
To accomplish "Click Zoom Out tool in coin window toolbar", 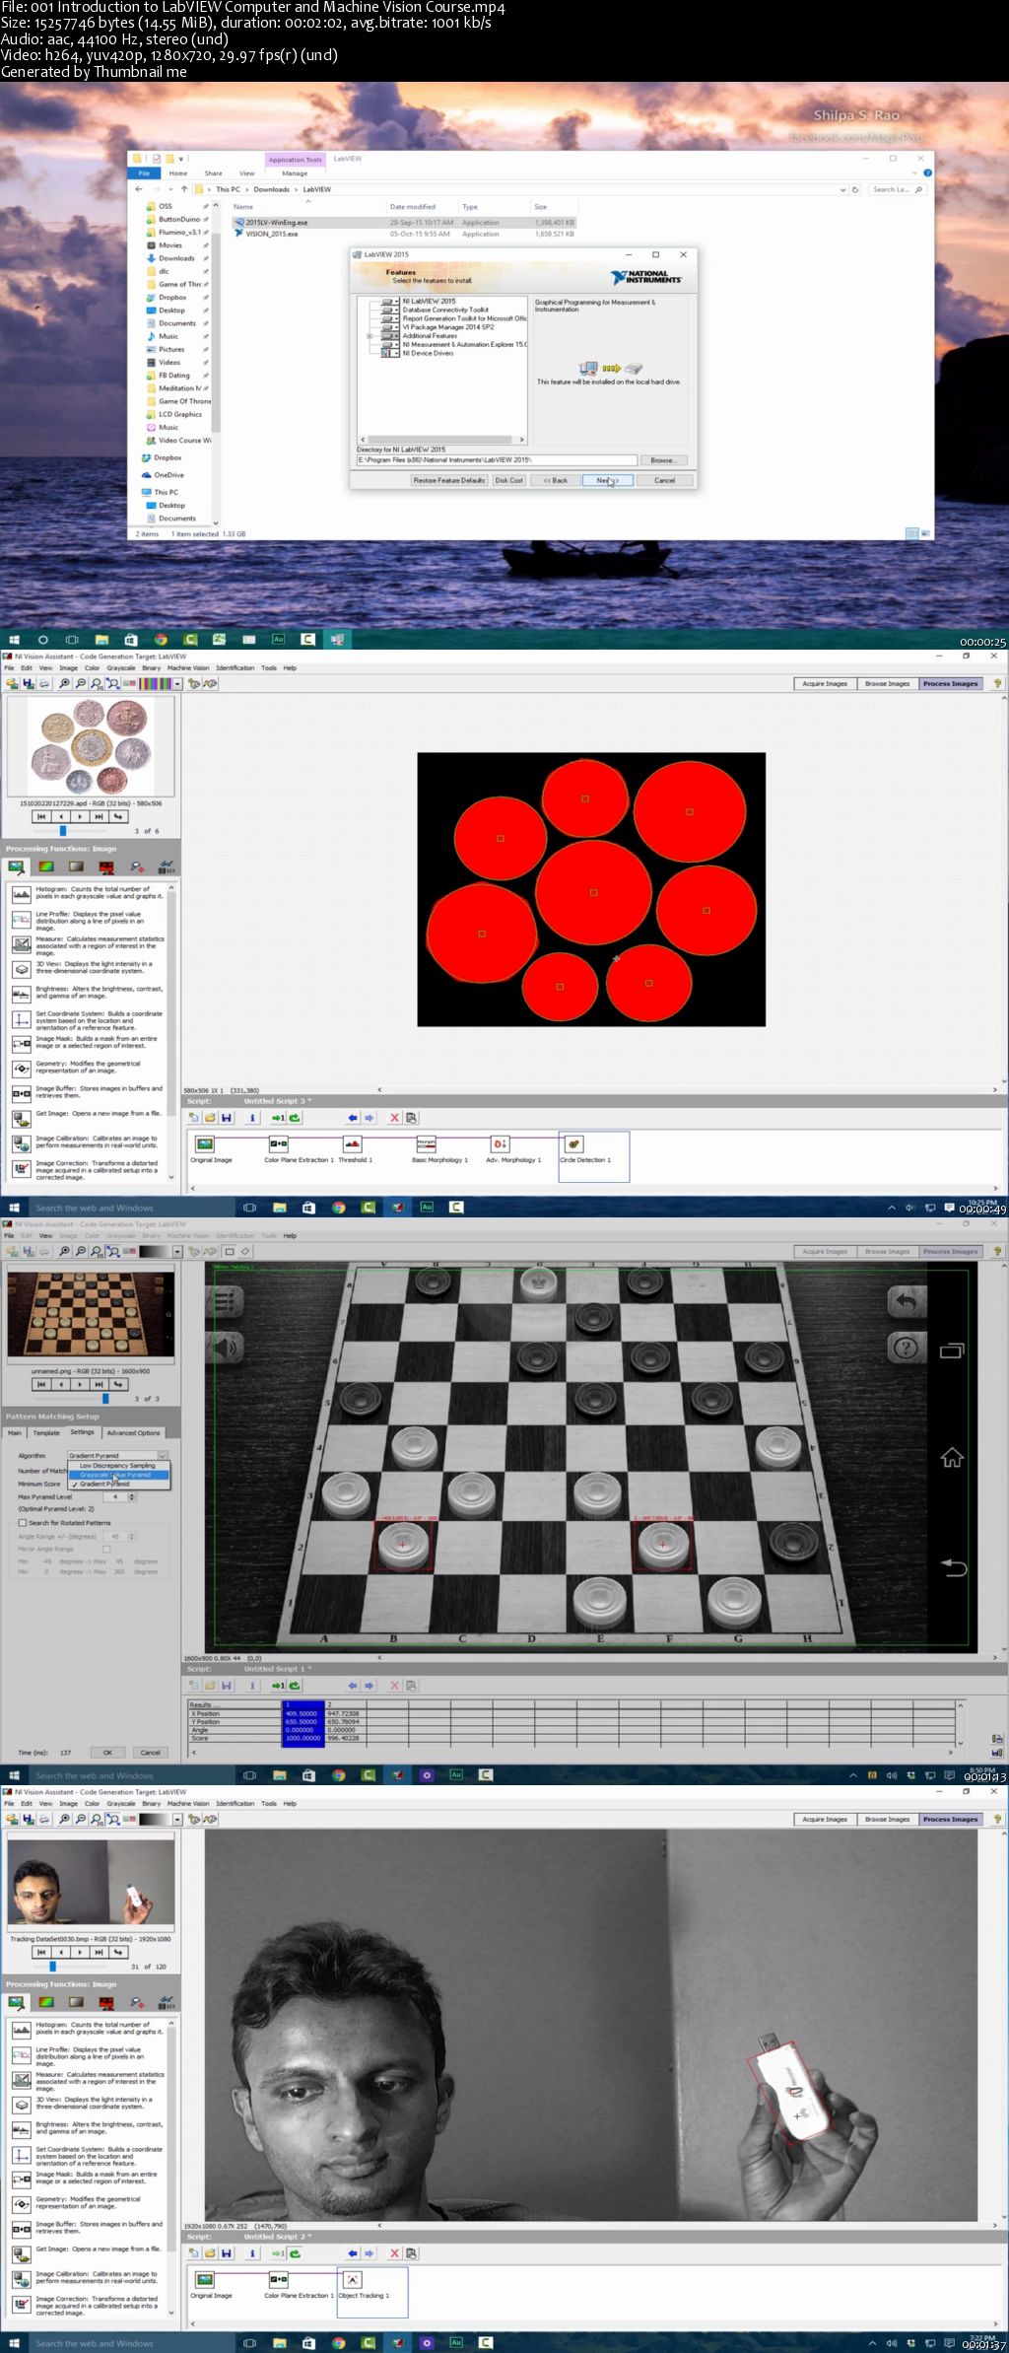I will [x=81, y=683].
